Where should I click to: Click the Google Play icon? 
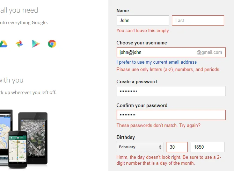tap(36, 44)
